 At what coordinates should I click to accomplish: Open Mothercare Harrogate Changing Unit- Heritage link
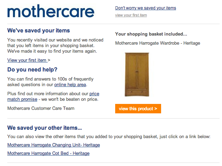coord(54,145)
